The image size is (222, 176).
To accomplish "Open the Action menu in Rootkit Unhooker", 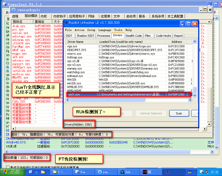I will pyautogui.click(x=80, y=30).
